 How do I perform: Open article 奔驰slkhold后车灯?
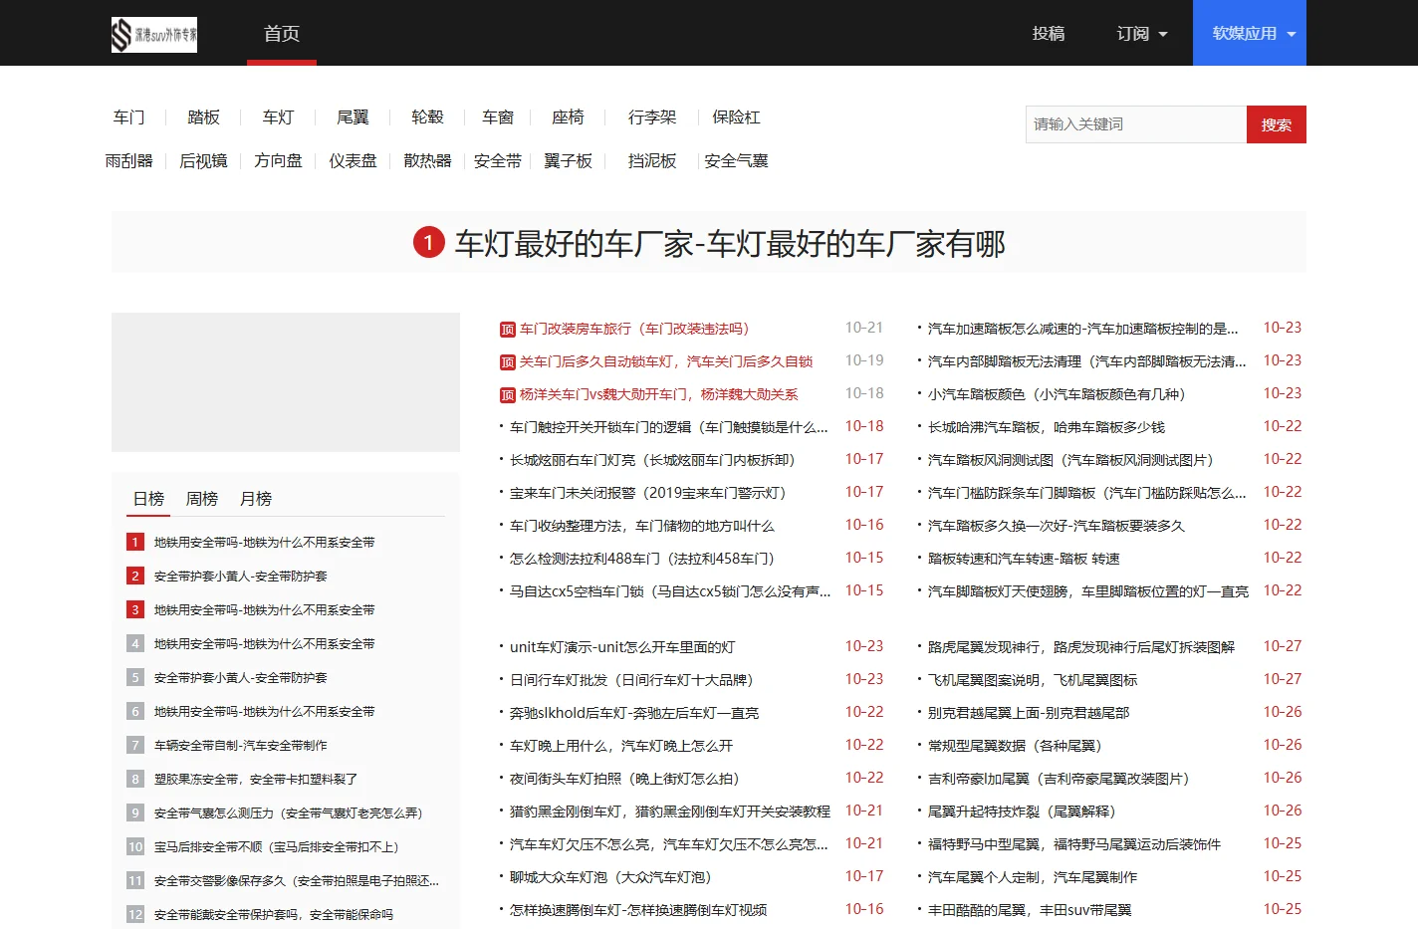pos(634,713)
